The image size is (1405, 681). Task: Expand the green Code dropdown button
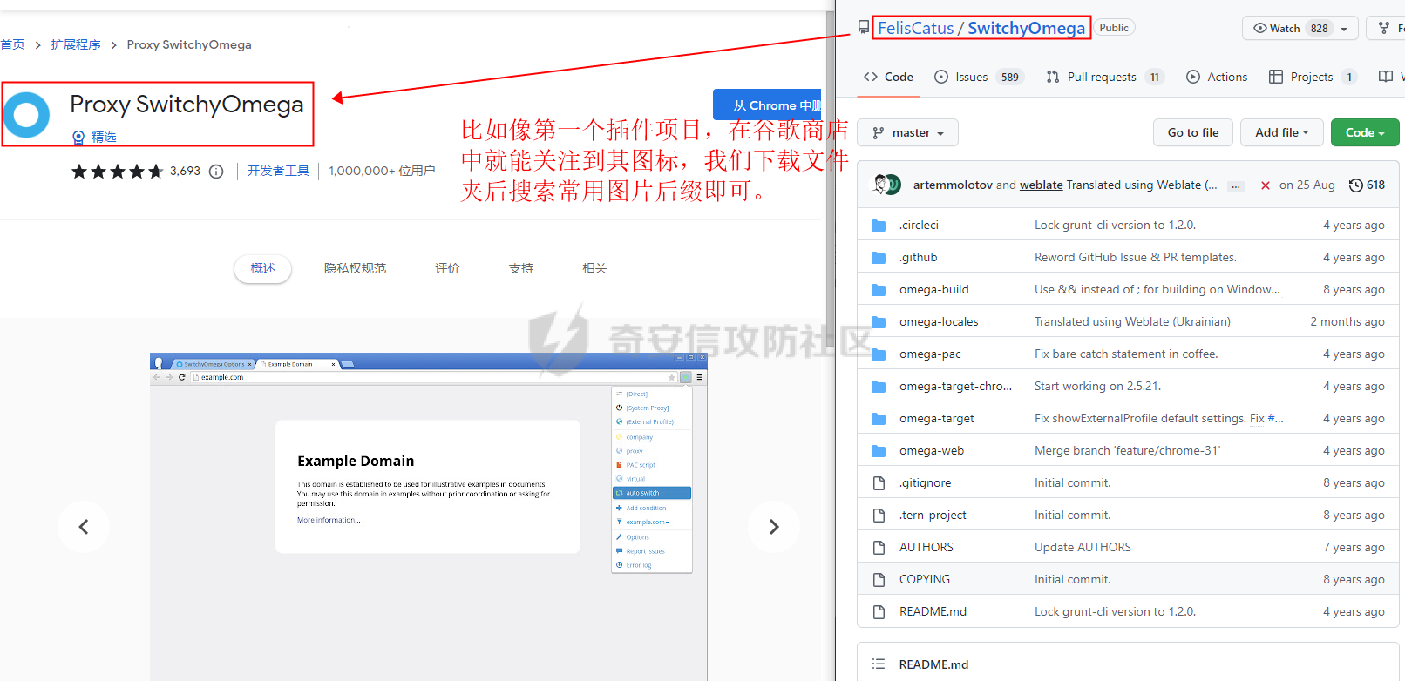pos(1364,132)
